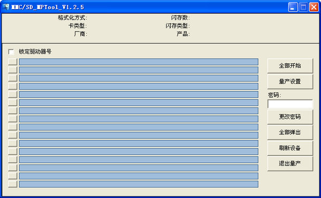Click the 全部开始 button

tap(290, 66)
